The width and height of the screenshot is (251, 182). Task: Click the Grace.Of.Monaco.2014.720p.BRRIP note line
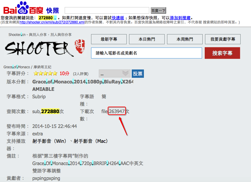[x=88, y=163]
